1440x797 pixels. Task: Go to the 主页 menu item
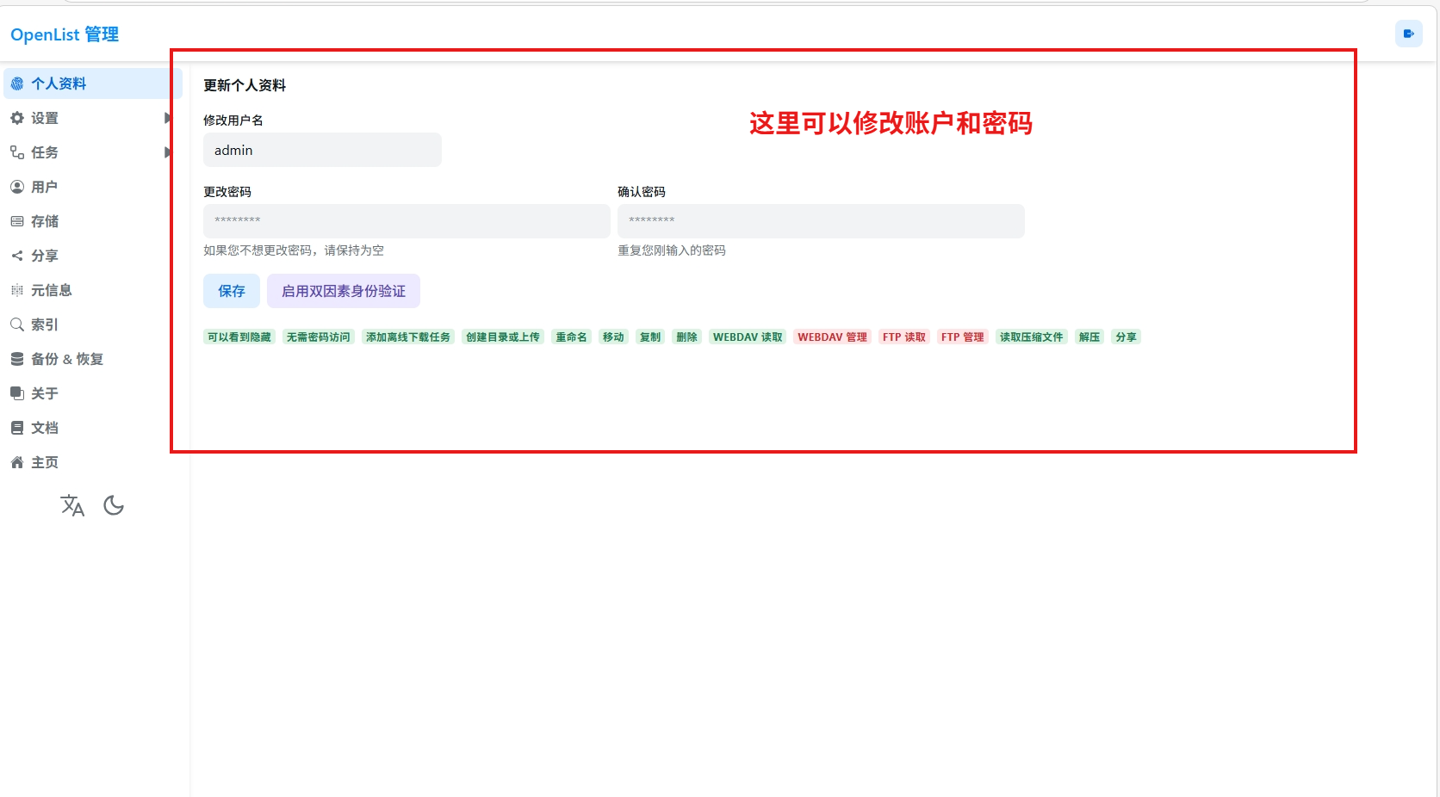[x=93, y=462]
